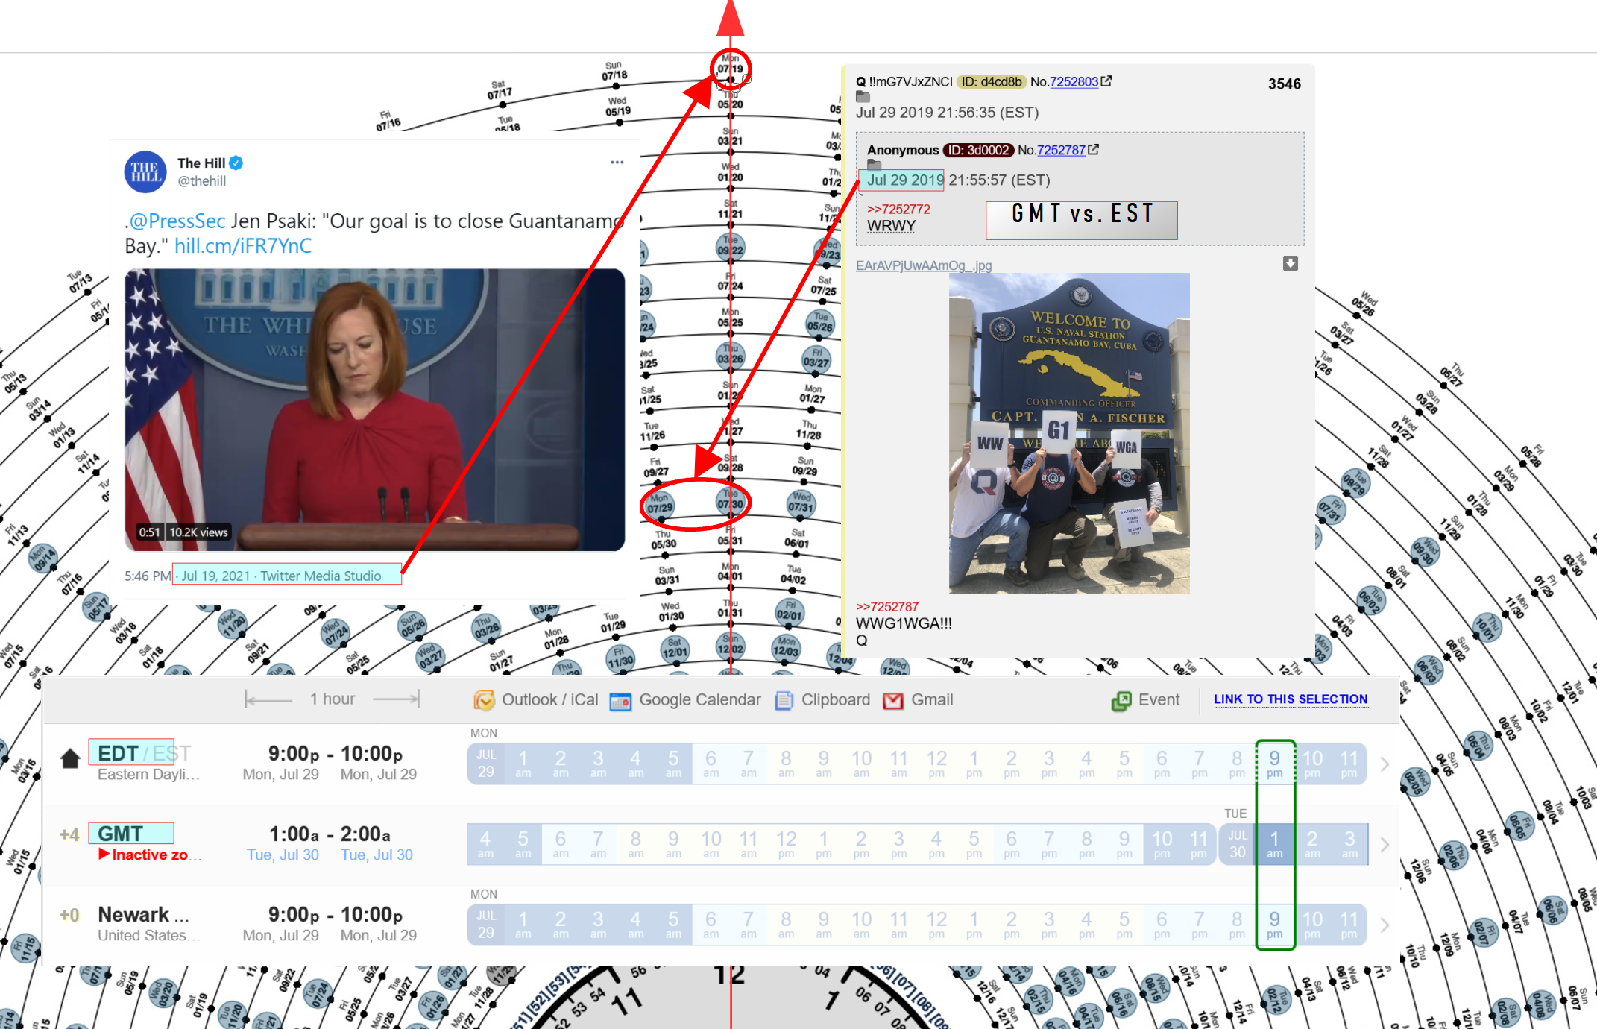Viewport: 1597px width, 1029px height.
Task: Play The Hill's Psaki video
Action: tap(375, 410)
